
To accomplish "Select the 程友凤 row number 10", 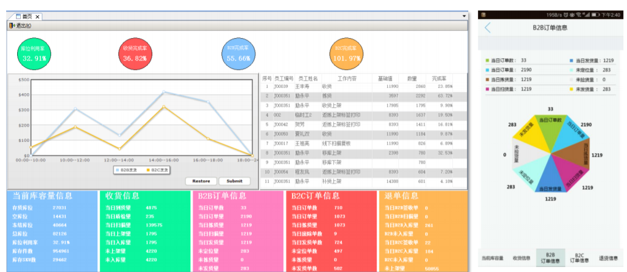I will (363, 172).
